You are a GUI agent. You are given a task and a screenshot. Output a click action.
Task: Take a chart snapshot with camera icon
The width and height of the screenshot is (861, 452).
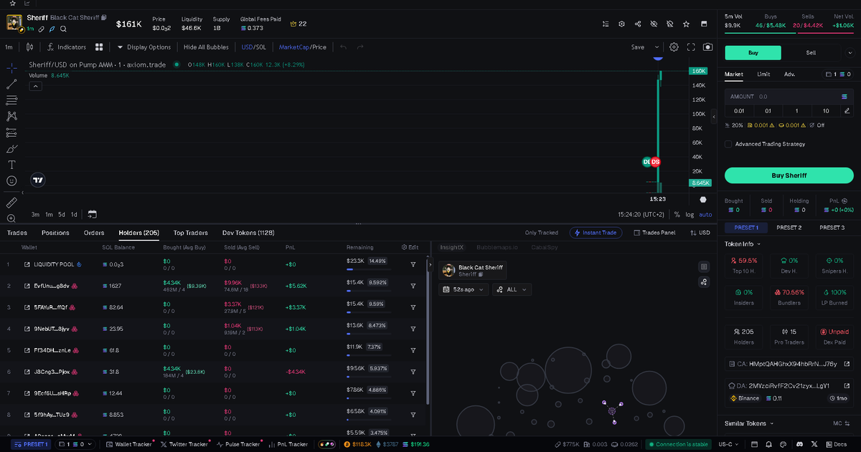pyautogui.click(x=708, y=47)
